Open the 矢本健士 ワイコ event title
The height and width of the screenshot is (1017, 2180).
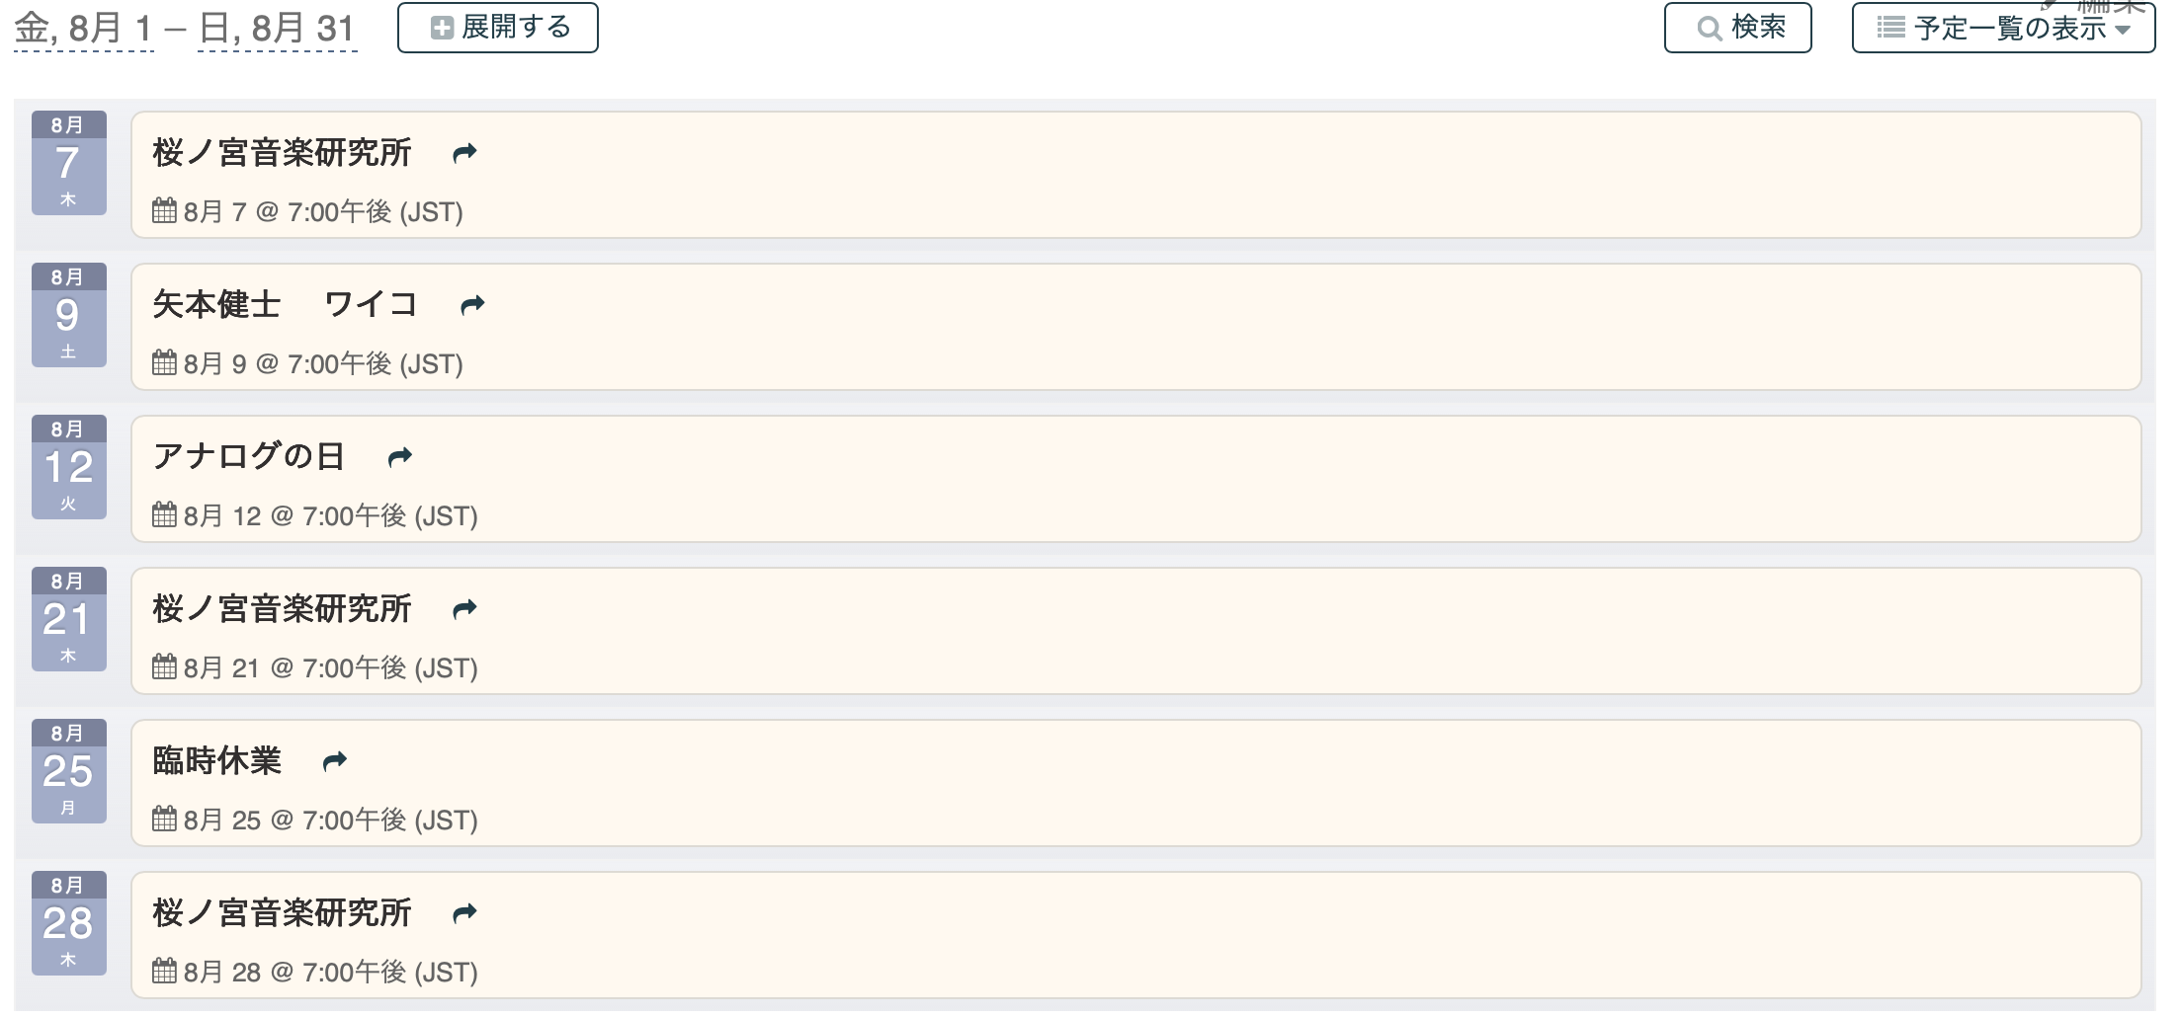point(285,305)
